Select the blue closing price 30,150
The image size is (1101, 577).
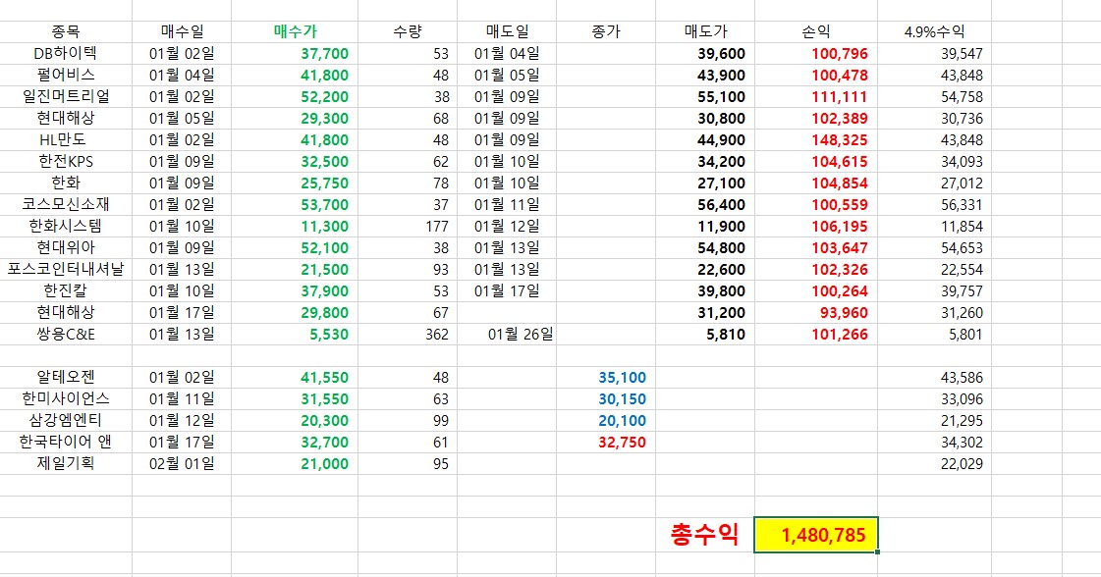pos(606,398)
